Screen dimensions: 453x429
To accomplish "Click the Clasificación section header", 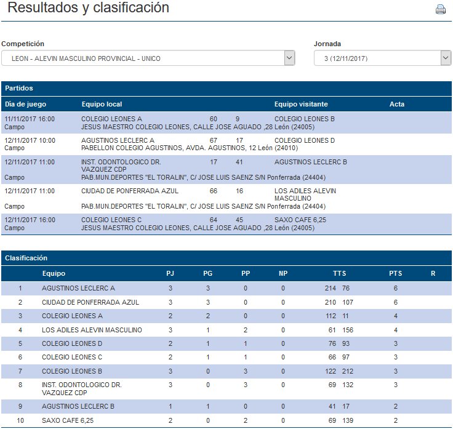I will point(226,258).
